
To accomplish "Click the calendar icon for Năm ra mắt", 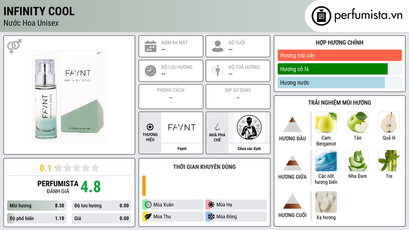I will (x=151, y=46).
